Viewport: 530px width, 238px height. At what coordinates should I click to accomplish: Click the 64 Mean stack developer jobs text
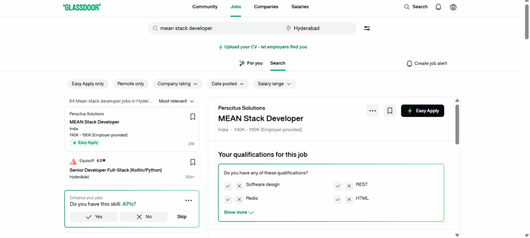click(x=111, y=101)
